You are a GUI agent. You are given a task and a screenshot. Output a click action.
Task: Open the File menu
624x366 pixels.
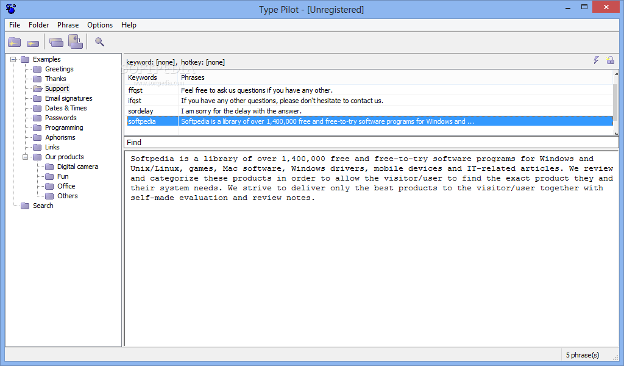click(15, 24)
